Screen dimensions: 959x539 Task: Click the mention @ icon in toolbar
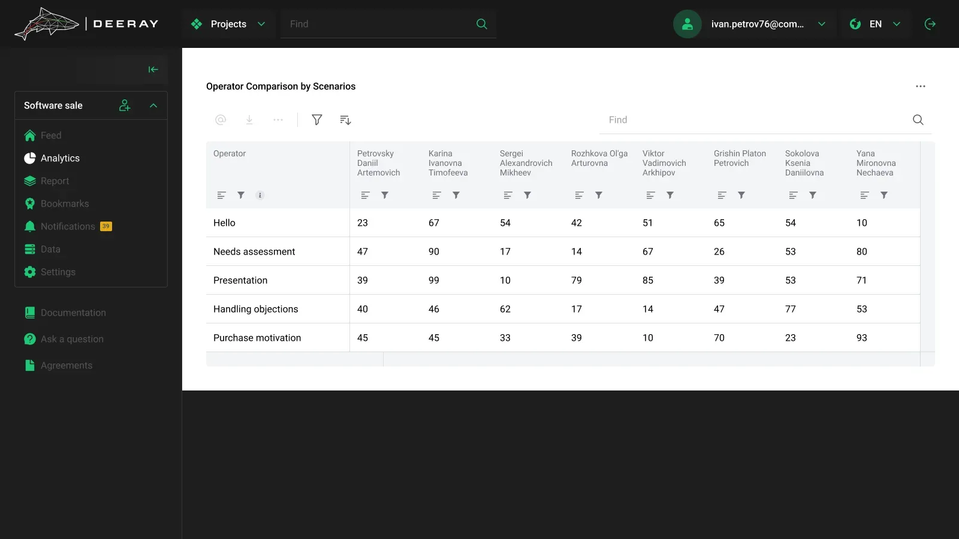pyautogui.click(x=221, y=120)
